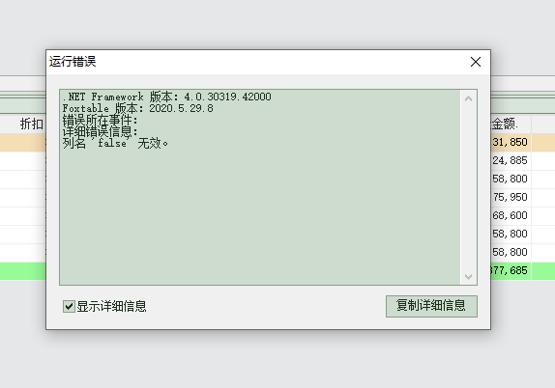Screen dimensions: 555x388
Task: Click the 复制详细信息 button
Action: [x=431, y=306]
